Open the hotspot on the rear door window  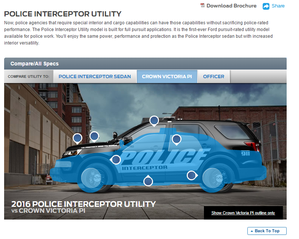(x=176, y=139)
